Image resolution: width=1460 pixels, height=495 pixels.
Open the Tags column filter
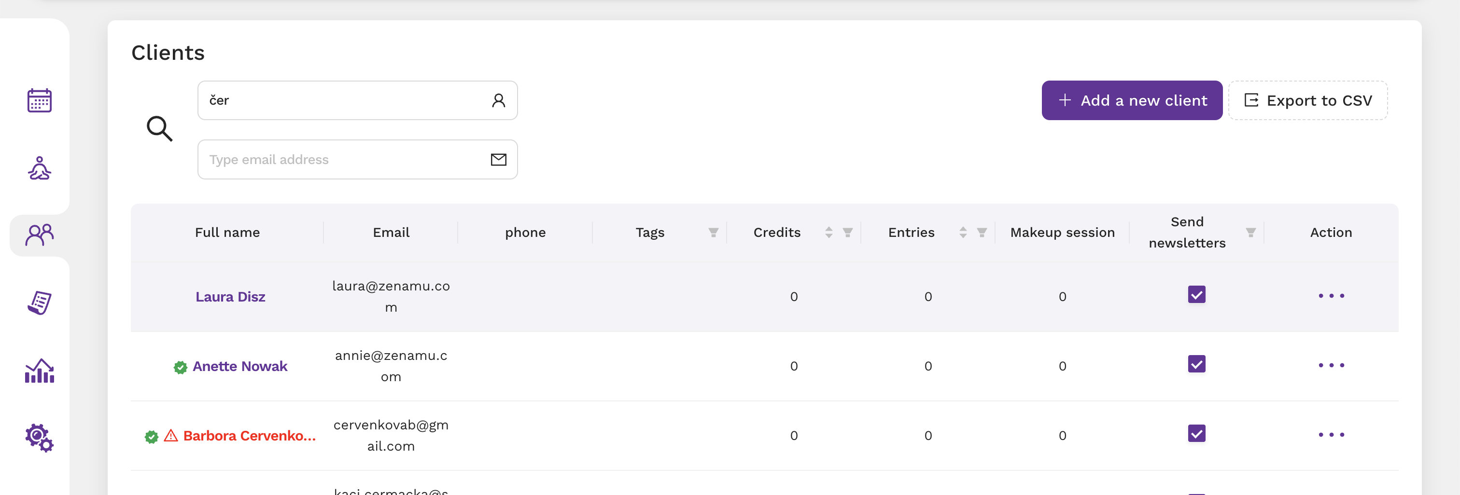[x=713, y=232]
